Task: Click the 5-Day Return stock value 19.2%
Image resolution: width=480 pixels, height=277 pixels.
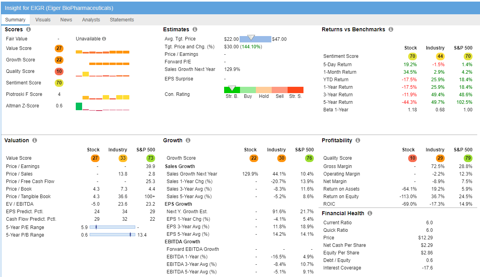Action: [x=410, y=65]
